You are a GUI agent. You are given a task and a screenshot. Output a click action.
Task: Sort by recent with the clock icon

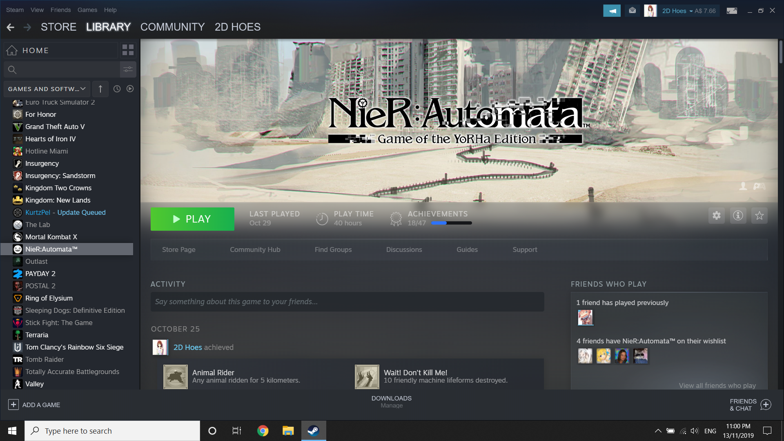pyautogui.click(x=117, y=89)
